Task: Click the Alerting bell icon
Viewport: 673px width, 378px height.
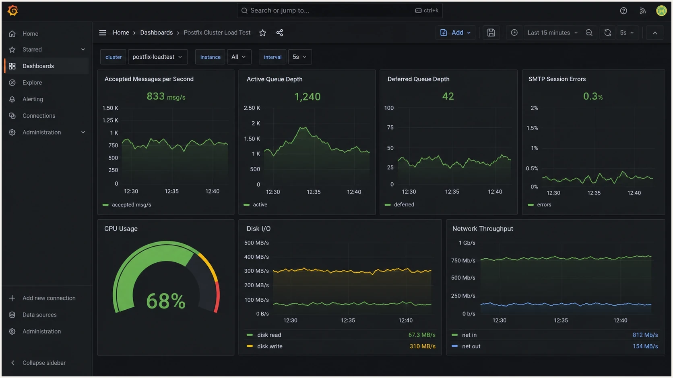Action: [12, 99]
